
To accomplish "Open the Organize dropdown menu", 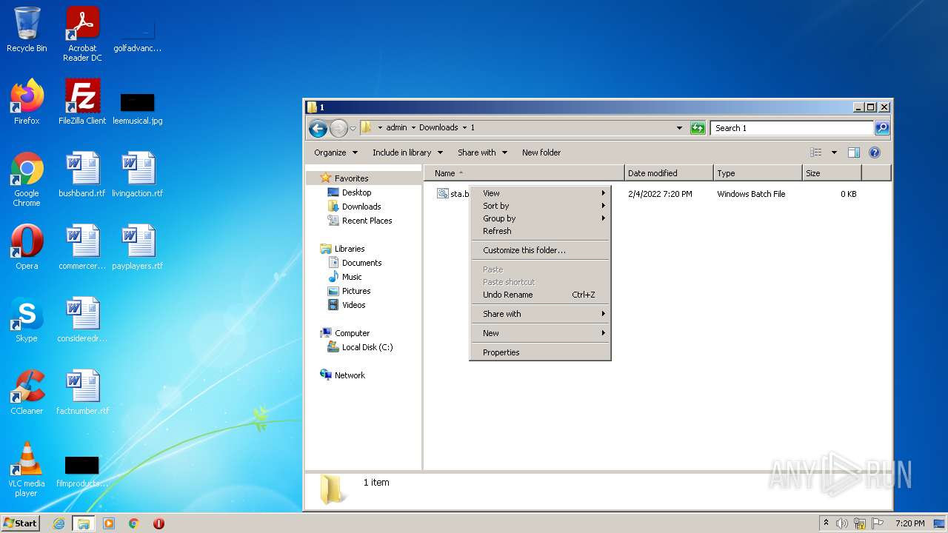I will [336, 152].
